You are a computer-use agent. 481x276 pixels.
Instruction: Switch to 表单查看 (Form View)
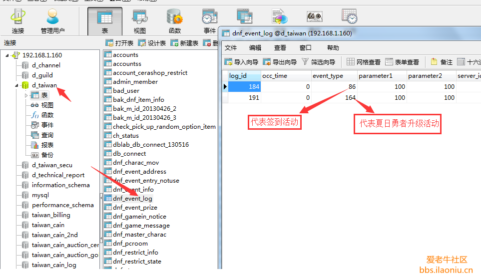click(402, 62)
